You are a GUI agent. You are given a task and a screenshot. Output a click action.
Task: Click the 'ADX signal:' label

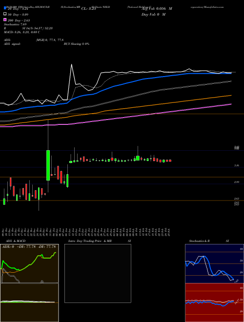point(12,44)
